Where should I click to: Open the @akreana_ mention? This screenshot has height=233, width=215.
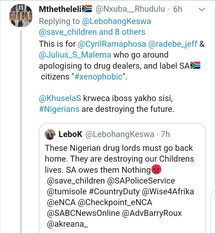click(68, 225)
